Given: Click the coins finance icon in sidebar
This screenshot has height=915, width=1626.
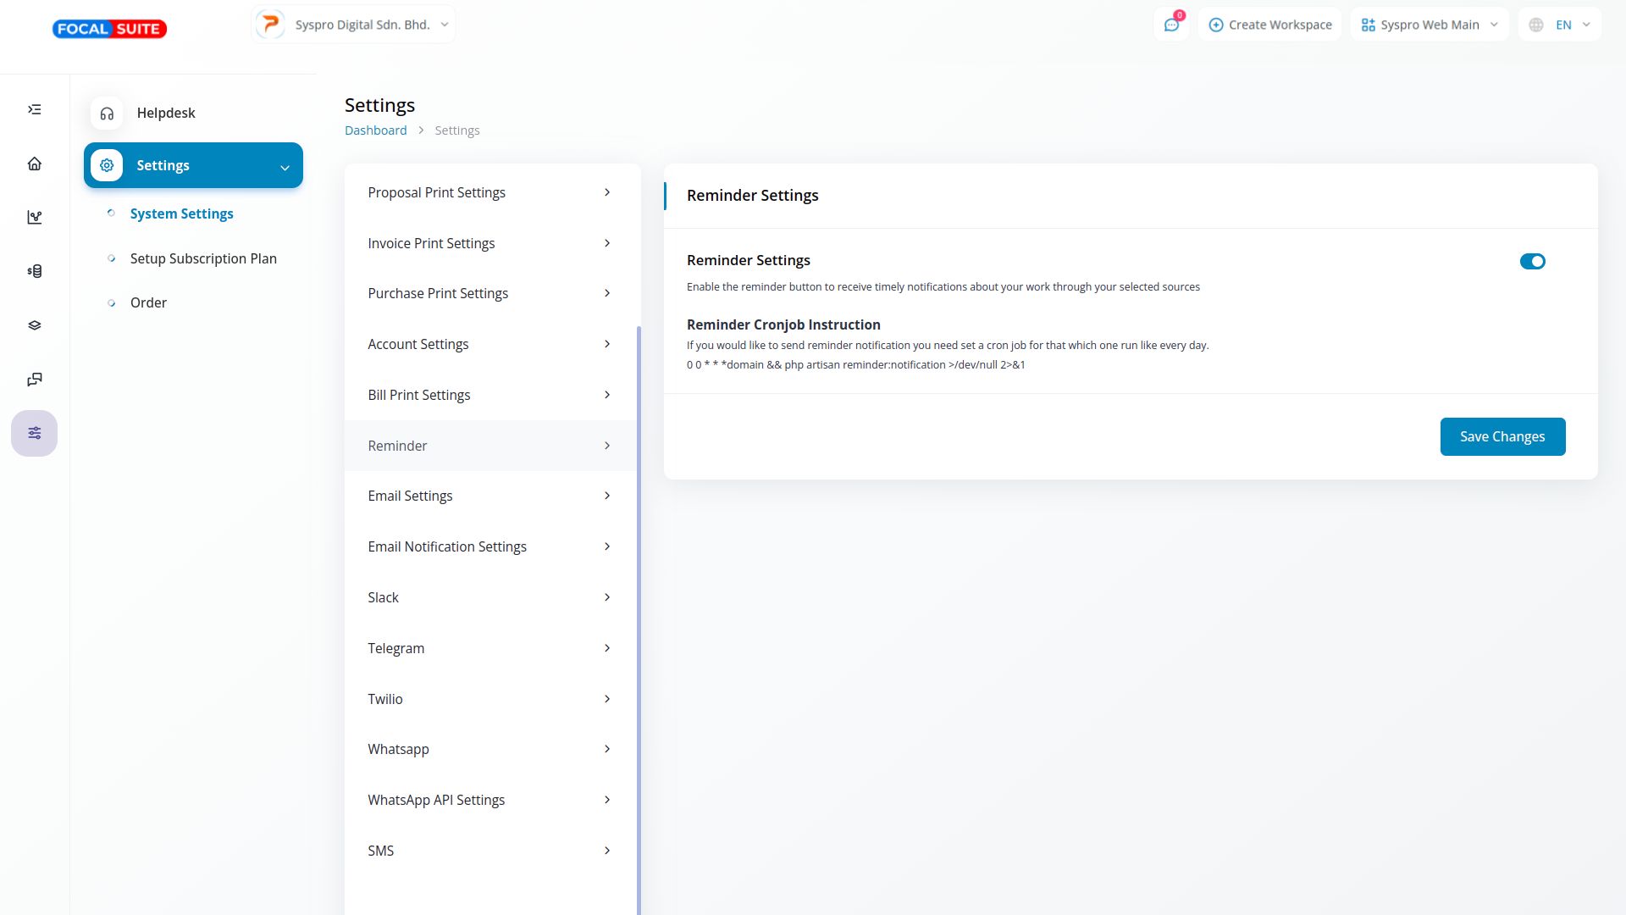Looking at the screenshot, I should point(35,271).
